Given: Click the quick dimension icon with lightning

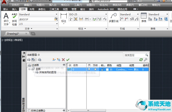Looking at the screenshot, I should coord(81,19).
